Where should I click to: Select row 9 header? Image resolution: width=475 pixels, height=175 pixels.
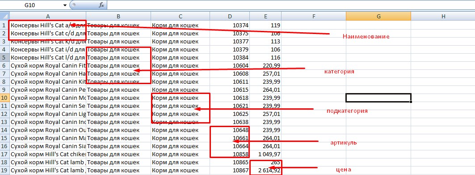(x=5, y=90)
